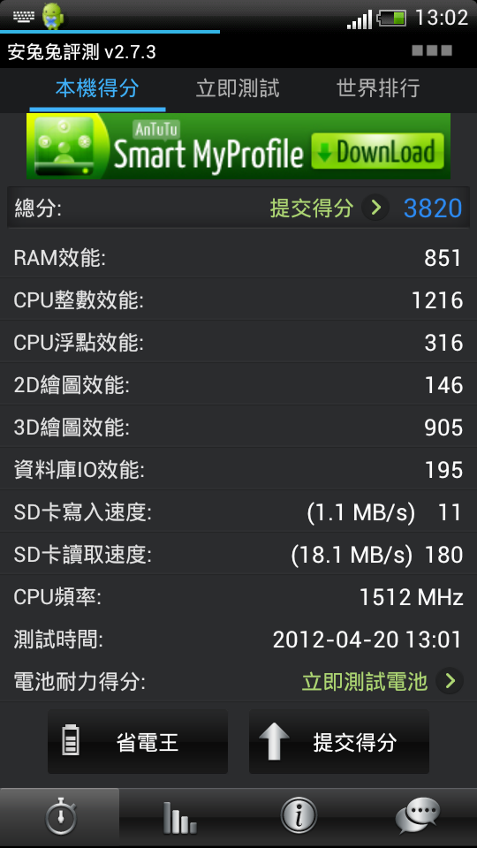
Task: Tap the info icon in bottom bar
Action: point(299,816)
